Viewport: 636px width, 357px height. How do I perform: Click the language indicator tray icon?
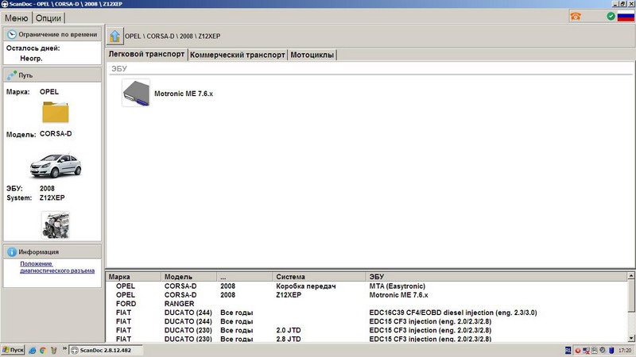coord(568,351)
